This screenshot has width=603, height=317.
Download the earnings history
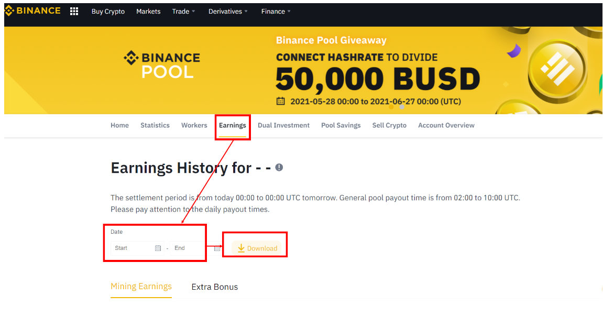pyautogui.click(x=257, y=248)
